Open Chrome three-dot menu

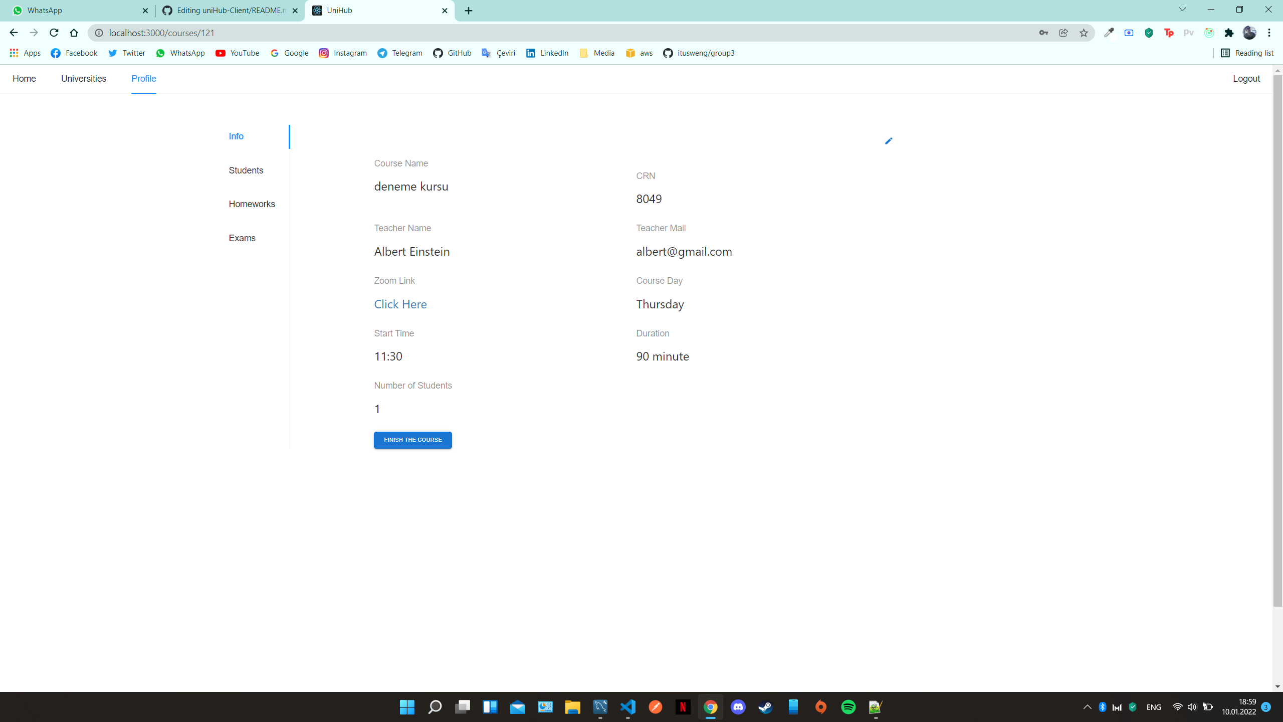[1269, 33]
